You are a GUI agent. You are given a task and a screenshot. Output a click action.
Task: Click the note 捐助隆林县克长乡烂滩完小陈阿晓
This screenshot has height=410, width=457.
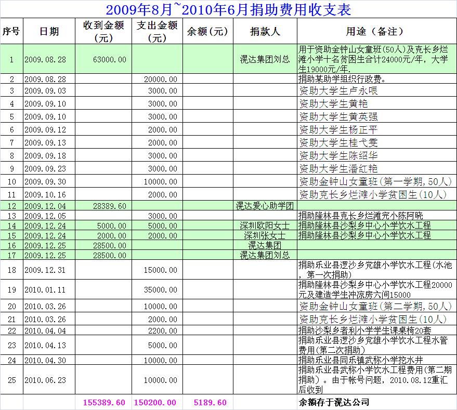pos(360,216)
